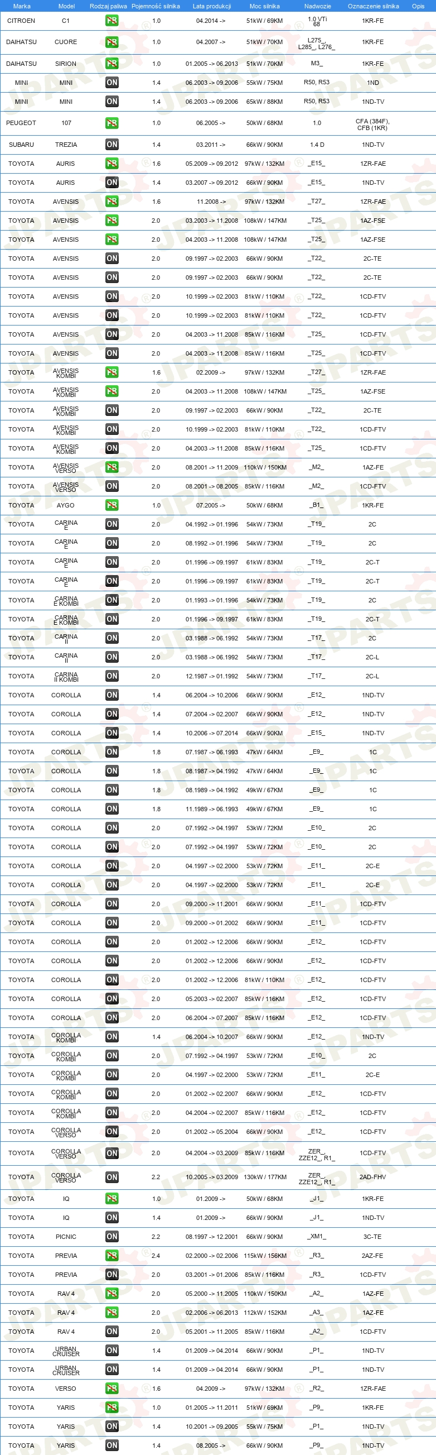Click the petrol icon in the TOYOTA AYGO row
The height and width of the screenshot is (1455, 436).
112,505
